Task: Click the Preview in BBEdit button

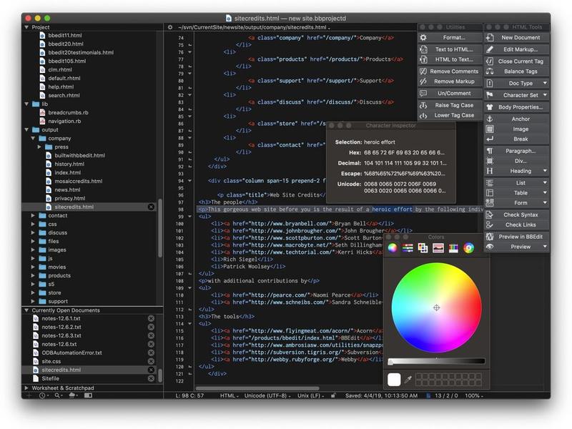Action: tap(516, 237)
